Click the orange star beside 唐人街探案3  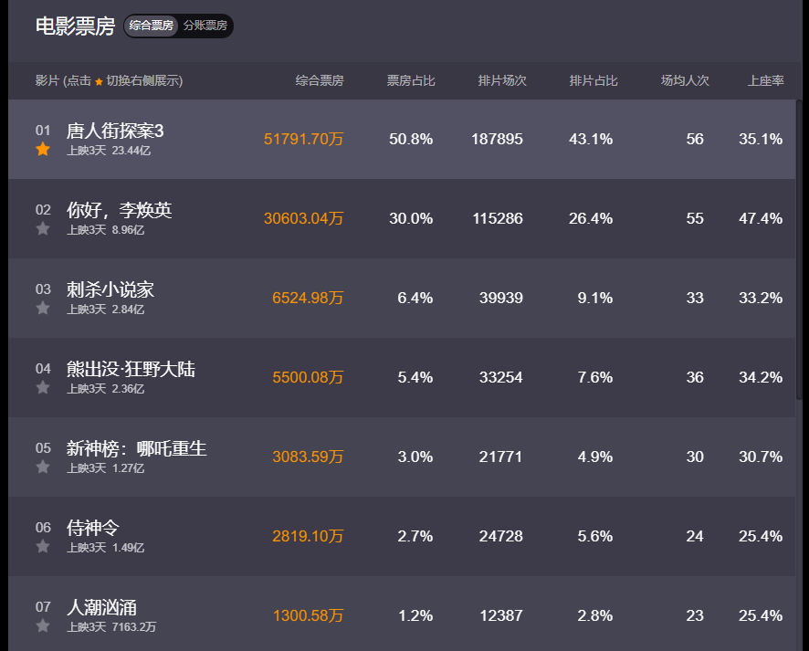pyautogui.click(x=43, y=150)
